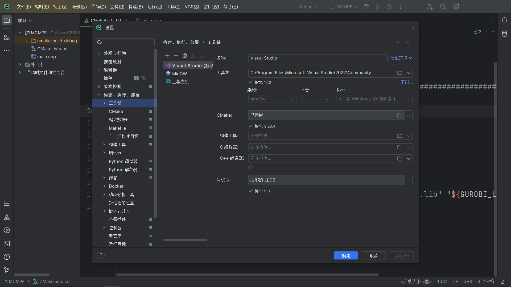
Task: Open the 文件 menu
Action: tap(24, 7)
